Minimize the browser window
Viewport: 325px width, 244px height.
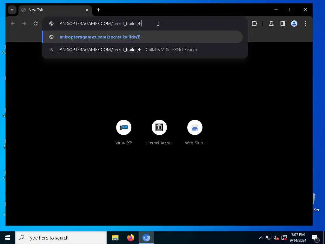tap(276, 10)
